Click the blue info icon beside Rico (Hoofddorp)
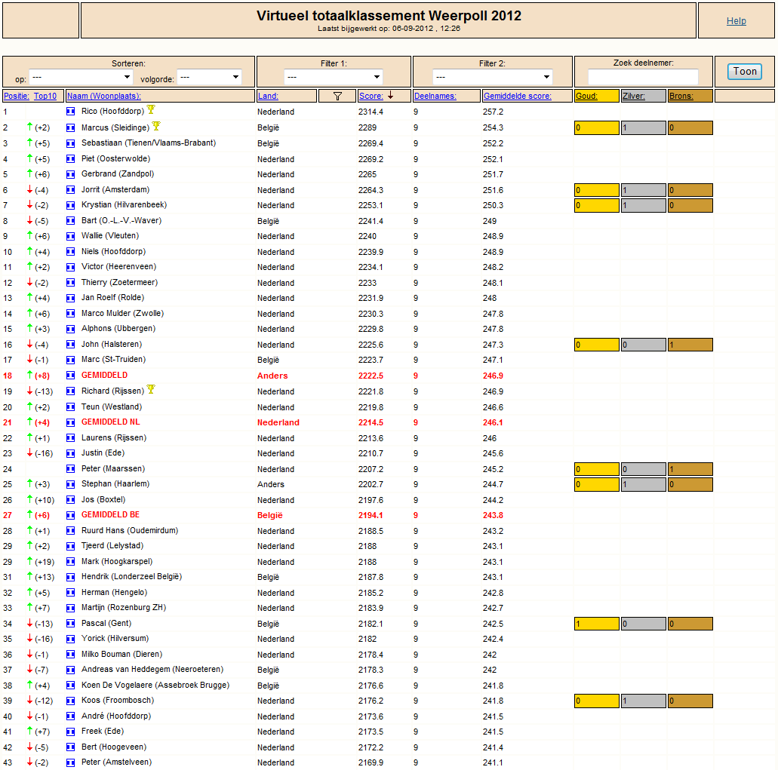Screen dimensions: 778x770 (x=70, y=112)
